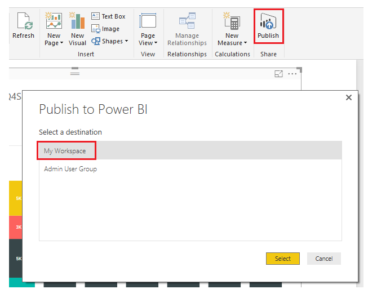
Task: Click the red 3K bar segment
Action: [15, 227]
